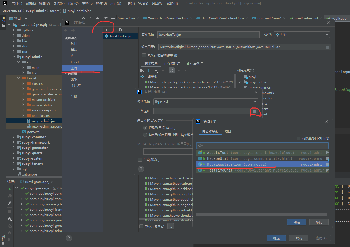Image resolution: width=350 pixels, height=247 pixels.
Task: Expand the ruoyi-common folder in Project tree
Action: [14, 137]
